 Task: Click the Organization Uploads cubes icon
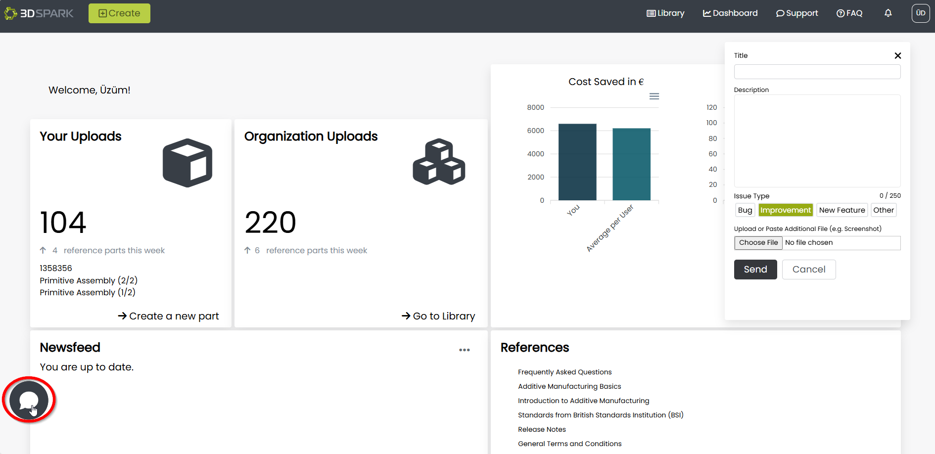tap(439, 162)
